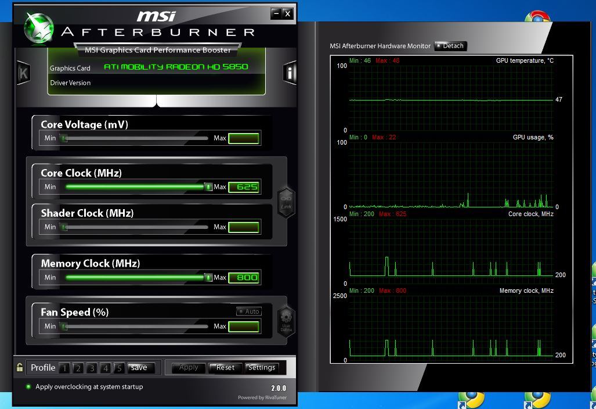Click the MSI Afterburner dragon logo
This screenshot has height=409, width=596.
click(x=39, y=28)
